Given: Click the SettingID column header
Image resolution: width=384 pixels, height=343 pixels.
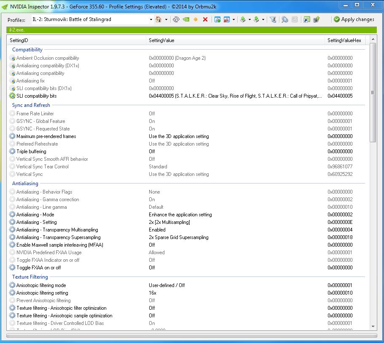Looking at the screenshot, I should (77, 40).
